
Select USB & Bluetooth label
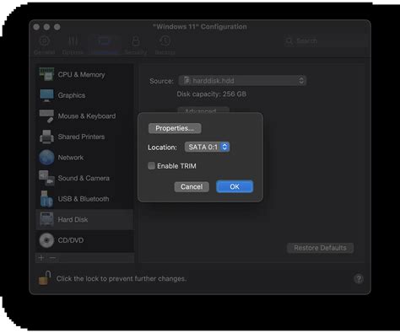pyautogui.click(x=84, y=199)
